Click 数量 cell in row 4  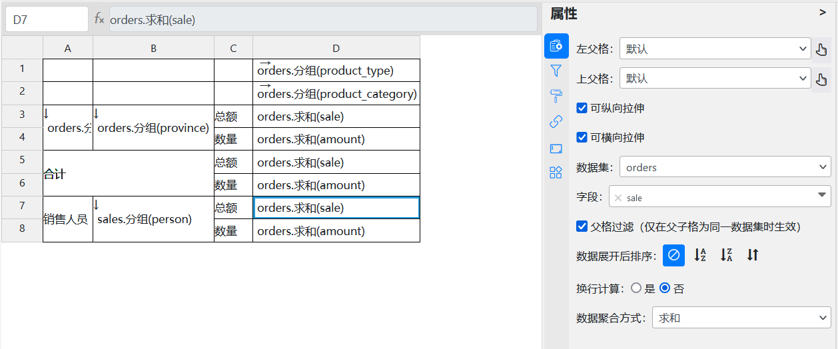233,139
